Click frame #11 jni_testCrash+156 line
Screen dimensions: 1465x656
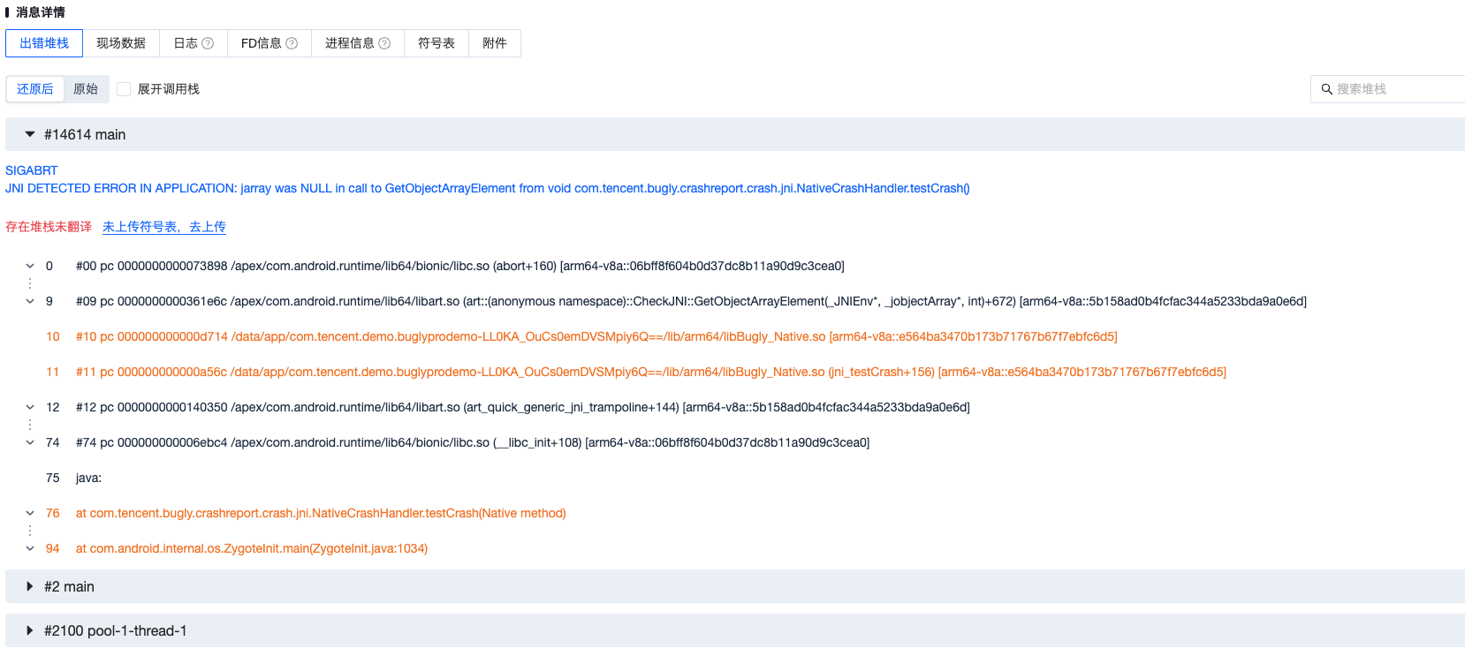click(651, 372)
